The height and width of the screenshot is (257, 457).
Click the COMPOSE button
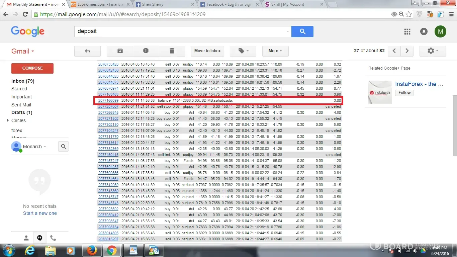pyautogui.click(x=32, y=68)
